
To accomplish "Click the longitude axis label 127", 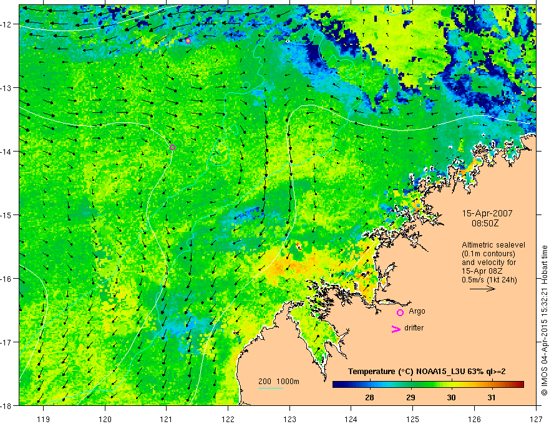I will pyautogui.click(x=536, y=419).
